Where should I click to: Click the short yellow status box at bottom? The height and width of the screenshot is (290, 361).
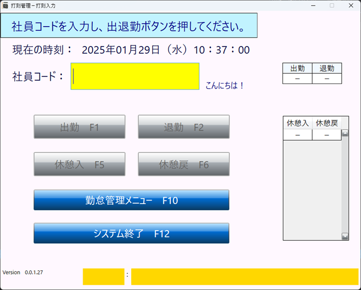coord(103,277)
